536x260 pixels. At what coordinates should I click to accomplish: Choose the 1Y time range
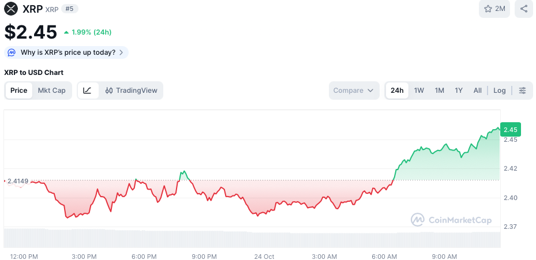[459, 91]
